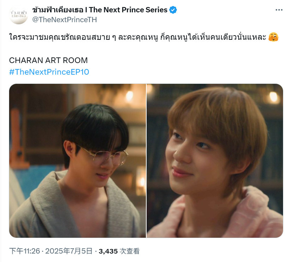Open the #TheNextPrinceEP10 hashtag link

[x=49, y=72]
